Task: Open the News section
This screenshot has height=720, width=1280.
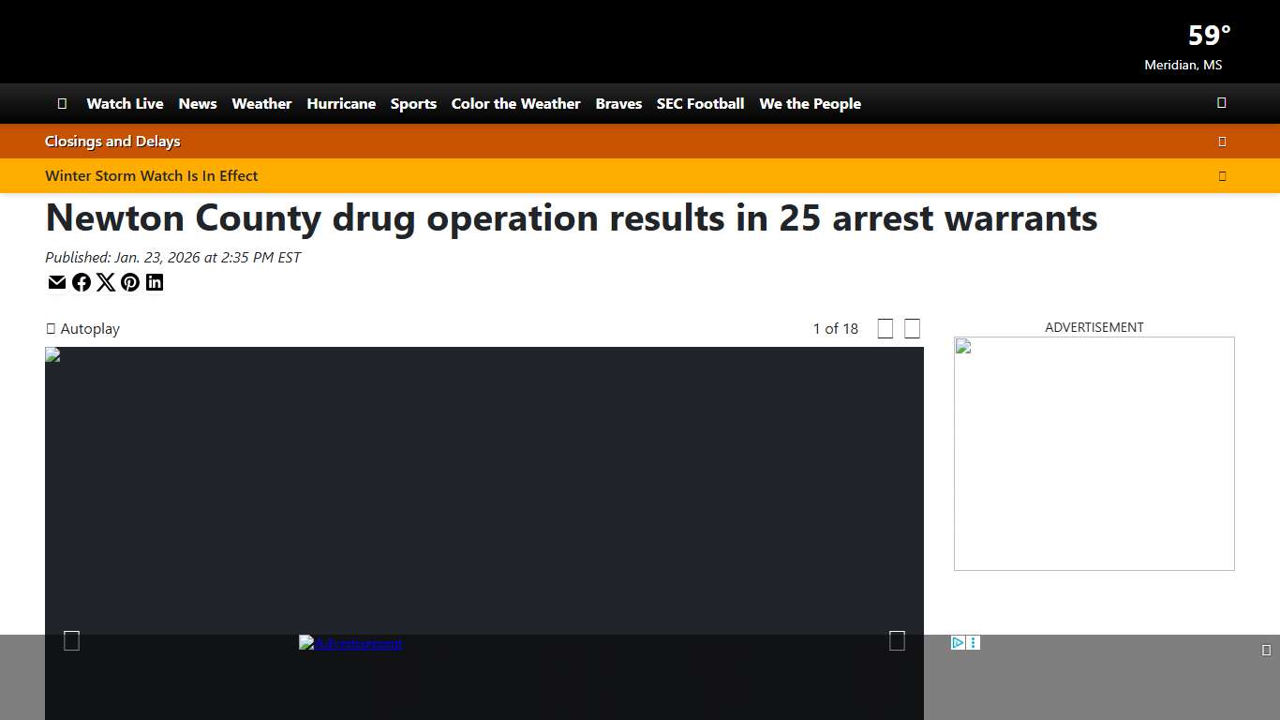Action: point(197,103)
